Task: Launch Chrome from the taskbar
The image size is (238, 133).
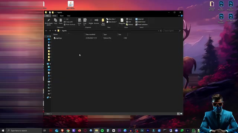Action: [68, 130]
